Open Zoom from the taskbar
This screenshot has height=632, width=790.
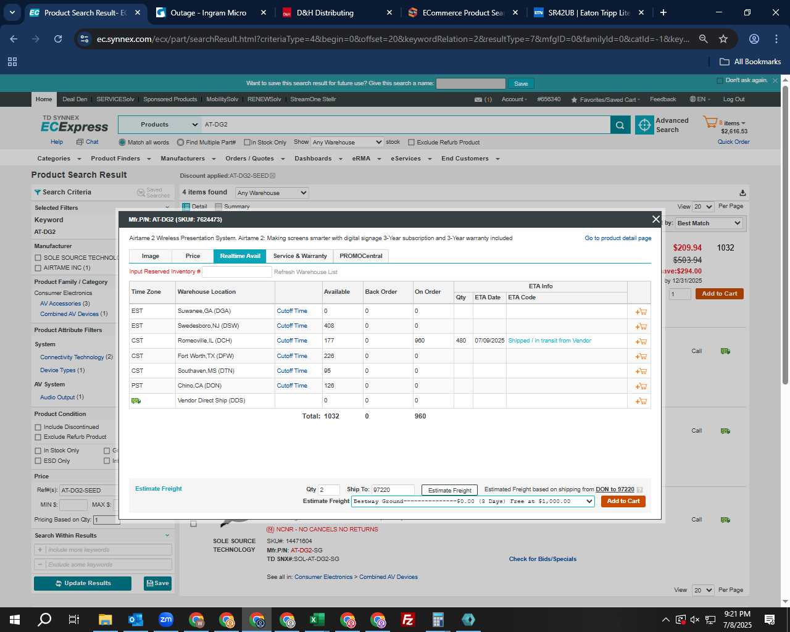coord(165,620)
